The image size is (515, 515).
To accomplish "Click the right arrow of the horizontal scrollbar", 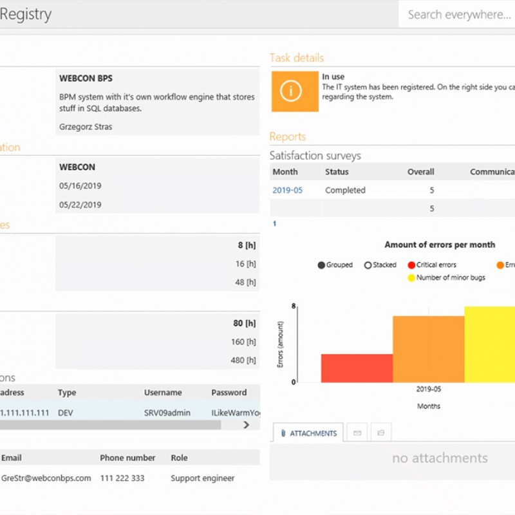I will [246, 425].
